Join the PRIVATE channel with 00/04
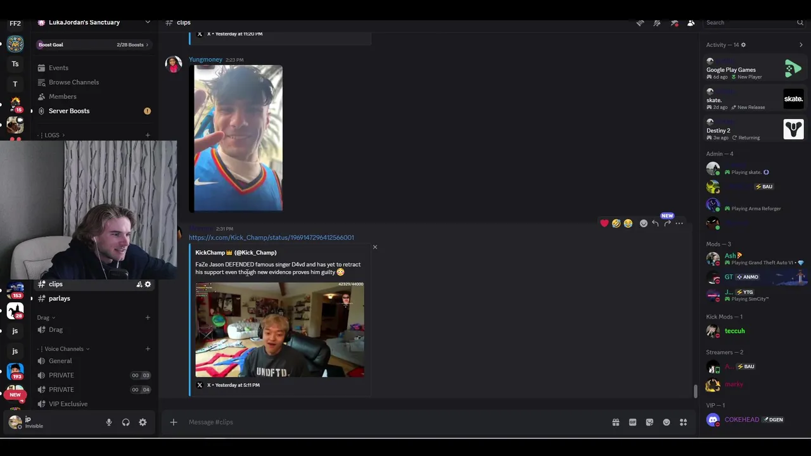This screenshot has height=456, width=811. coord(94,389)
